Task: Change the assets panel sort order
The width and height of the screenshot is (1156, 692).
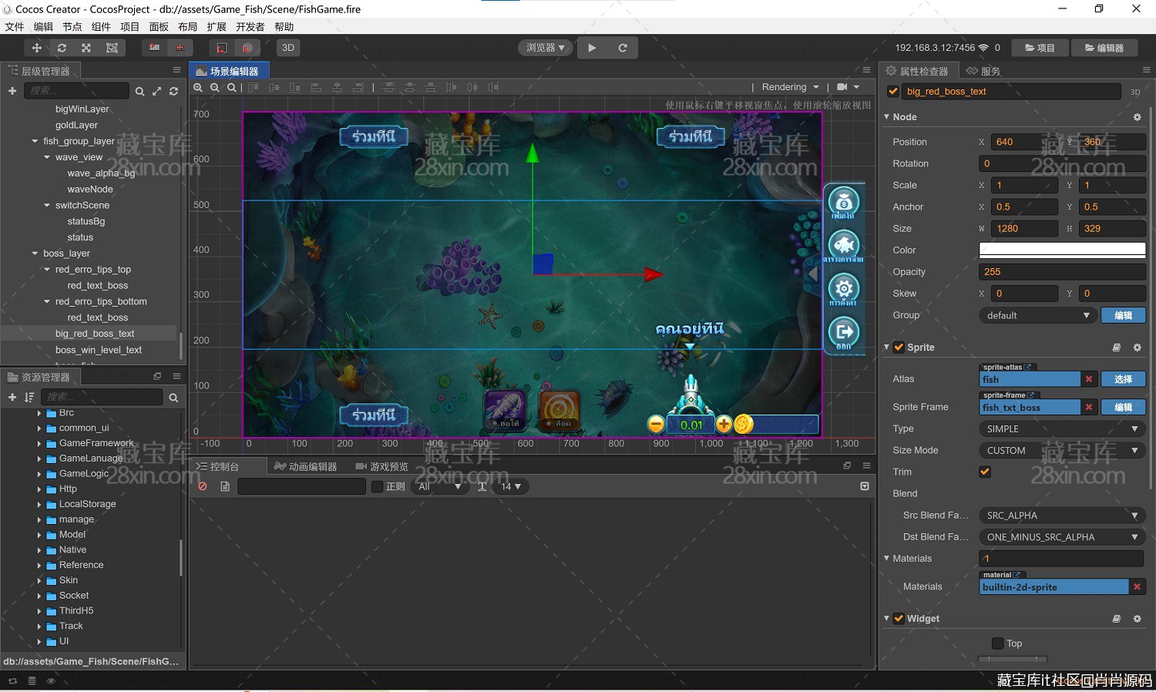Action: click(x=29, y=397)
